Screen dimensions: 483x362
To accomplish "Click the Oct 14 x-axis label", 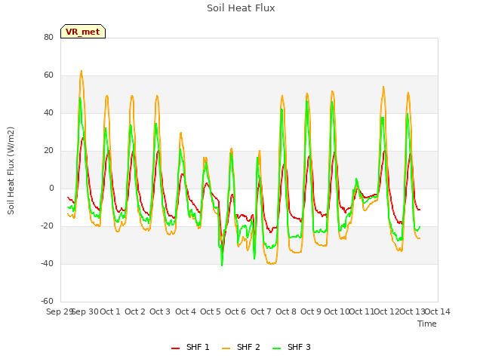I will coord(438,311).
